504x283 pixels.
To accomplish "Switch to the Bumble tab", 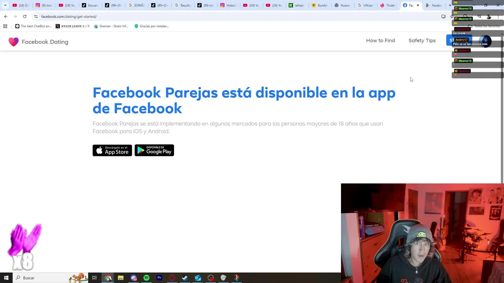I will tap(320, 6).
